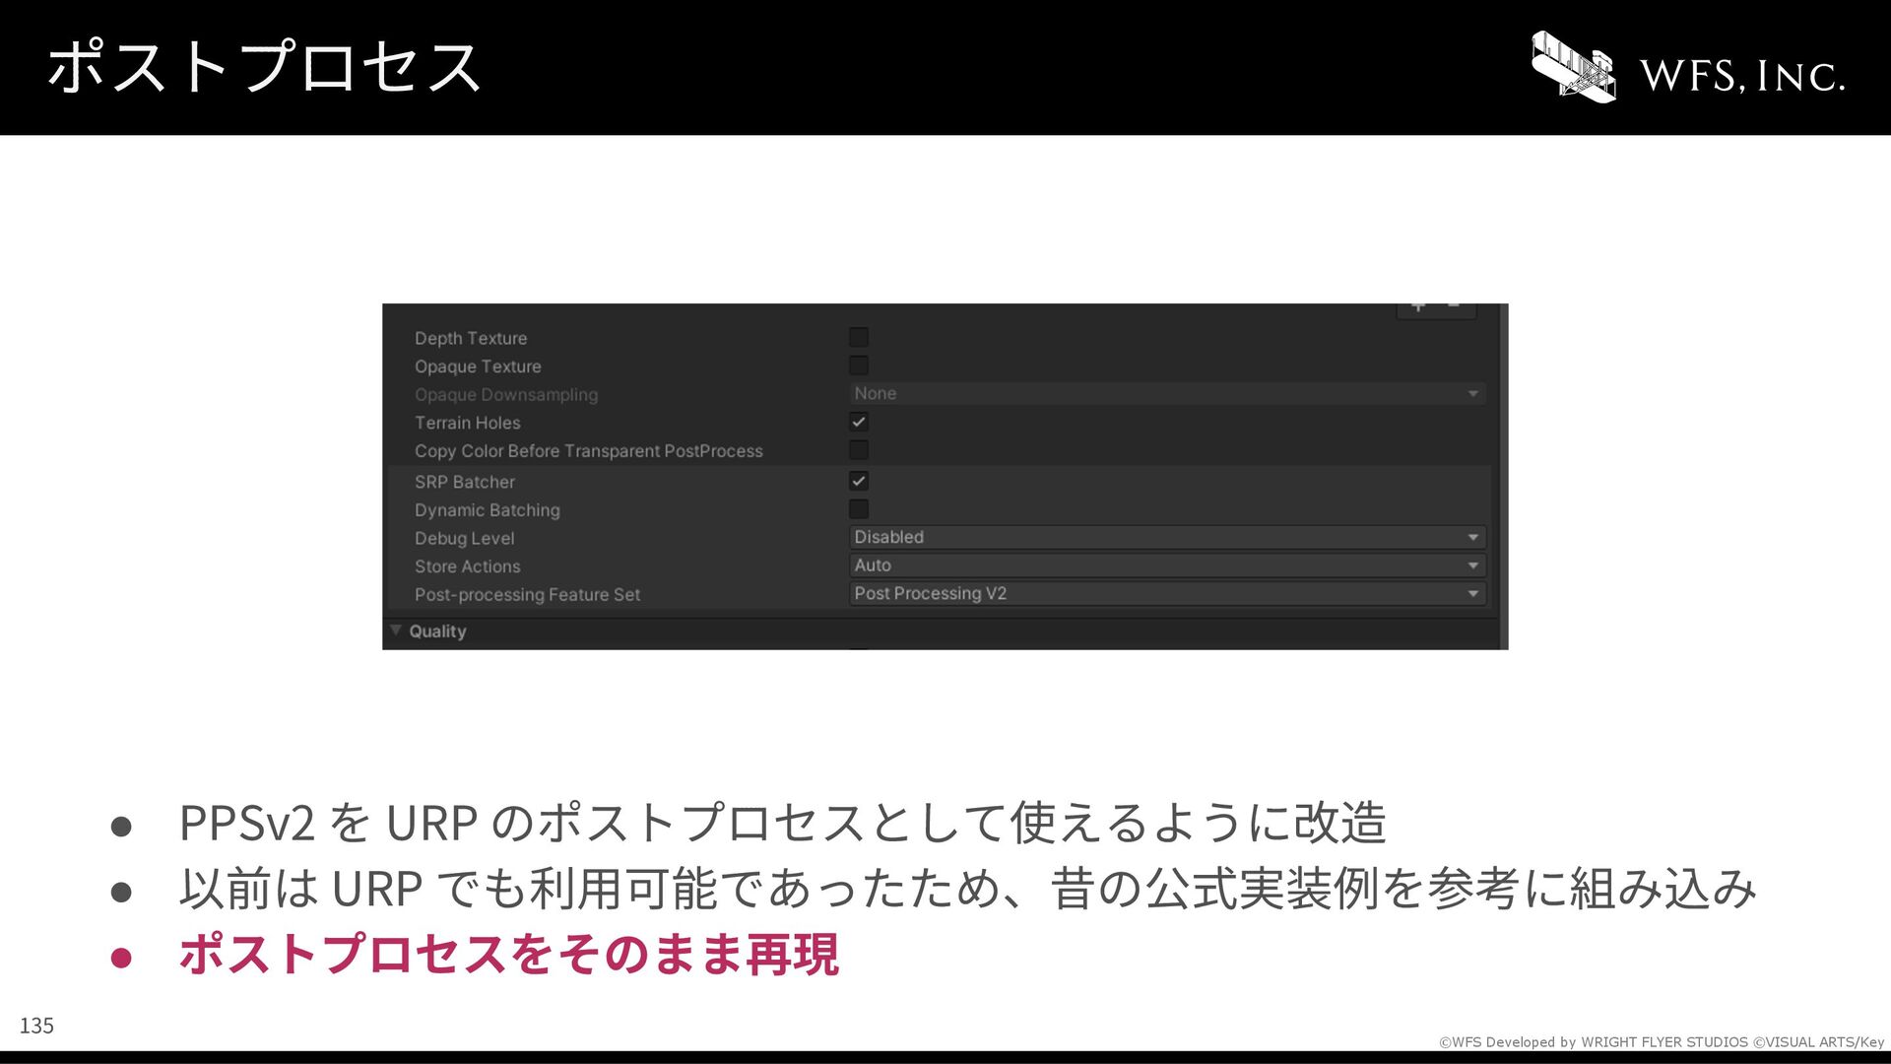Select the Debug Level label
This screenshot has width=1891, height=1064.
click(x=465, y=538)
